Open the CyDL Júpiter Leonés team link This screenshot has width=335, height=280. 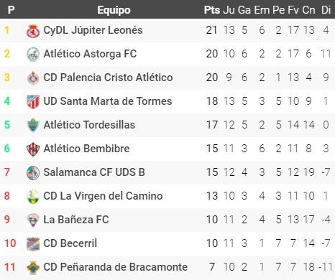pos(93,30)
